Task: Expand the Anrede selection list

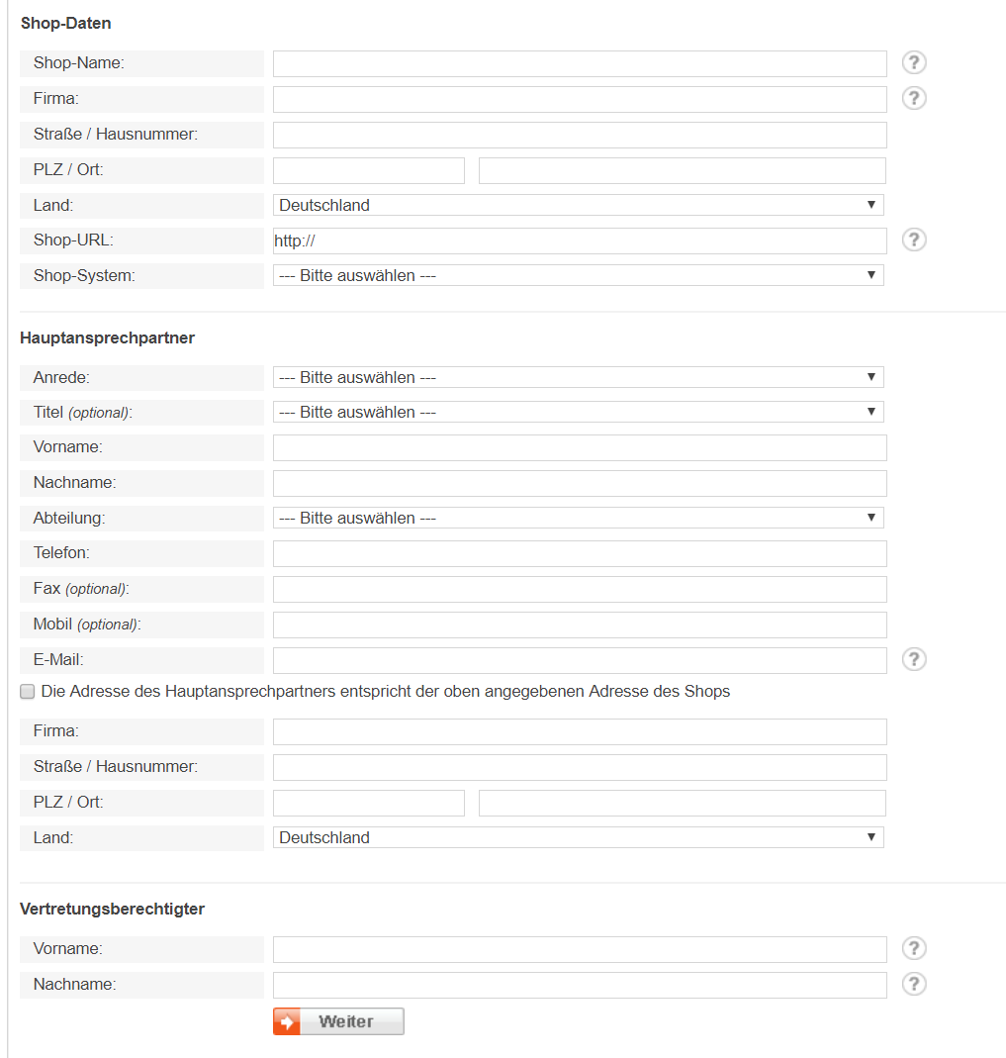Action: (x=579, y=377)
